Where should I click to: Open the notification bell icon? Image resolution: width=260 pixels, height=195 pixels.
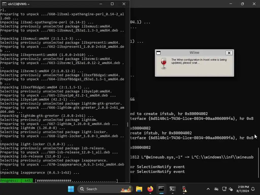tap(253, 189)
